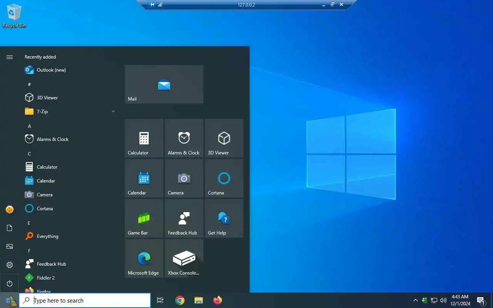Open the clock and date flyout
Screen dimensions: 493x308
[460, 300]
